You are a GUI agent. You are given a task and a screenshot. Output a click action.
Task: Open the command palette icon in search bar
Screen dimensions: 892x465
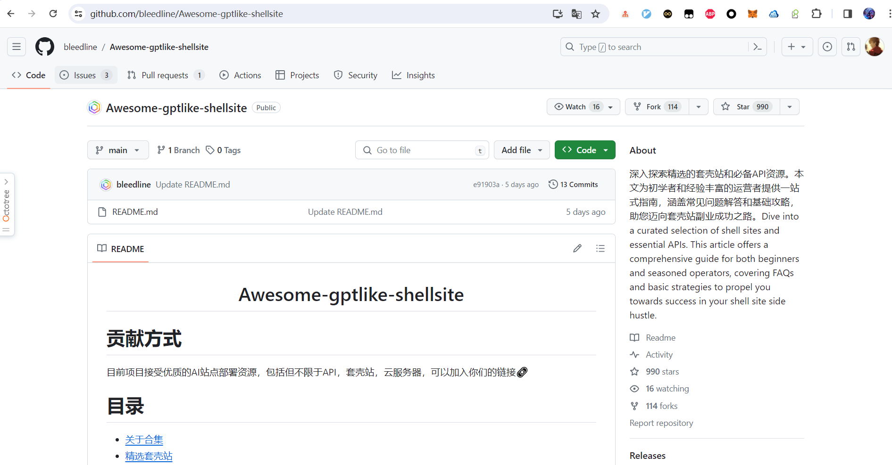click(x=758, y=47)
